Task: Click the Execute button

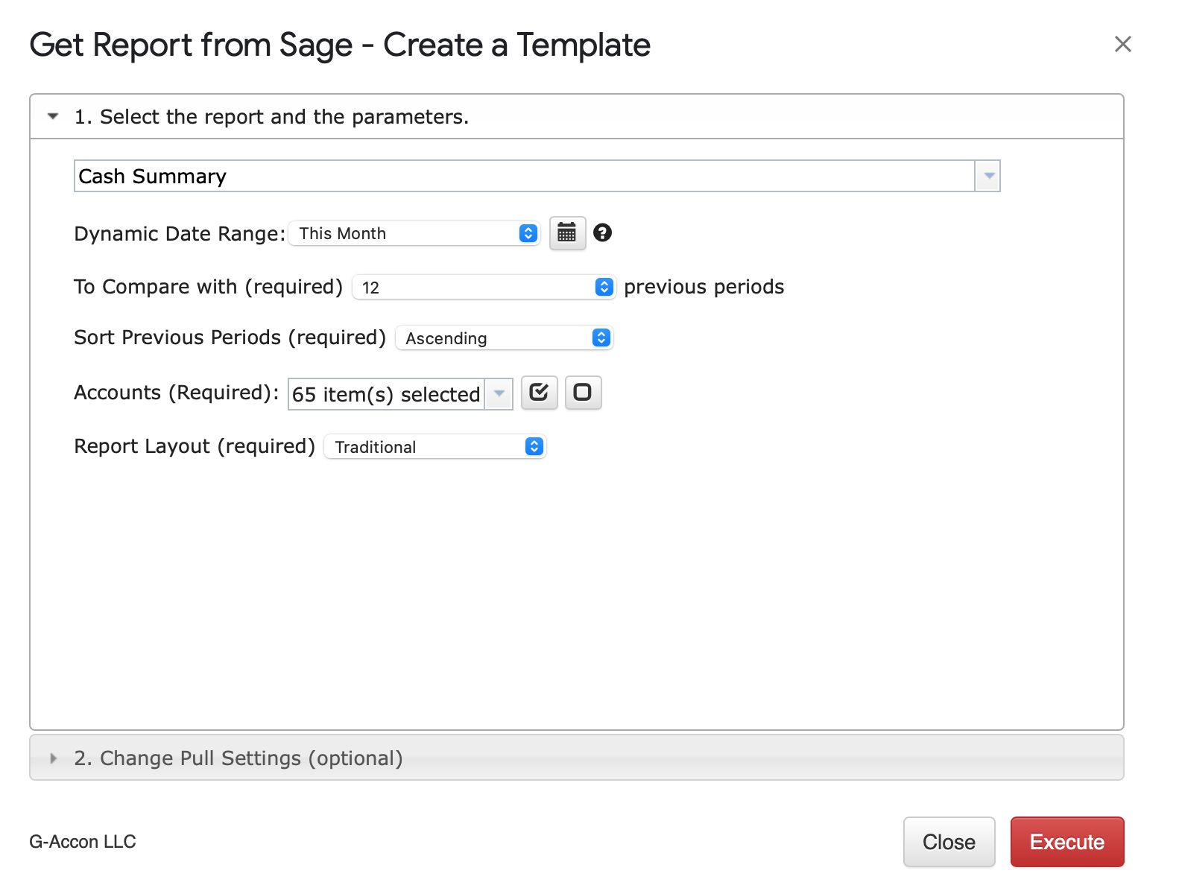Action: coord(1067,842)
